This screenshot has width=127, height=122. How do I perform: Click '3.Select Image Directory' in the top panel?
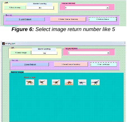(x=68, y=19)
